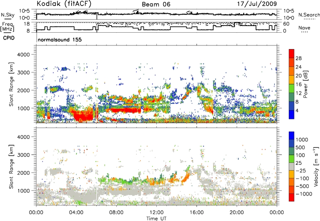The width and height of the screenshot is (320, 221).
Task: Select the "Beam 06" heading
Action: [156, 4]
